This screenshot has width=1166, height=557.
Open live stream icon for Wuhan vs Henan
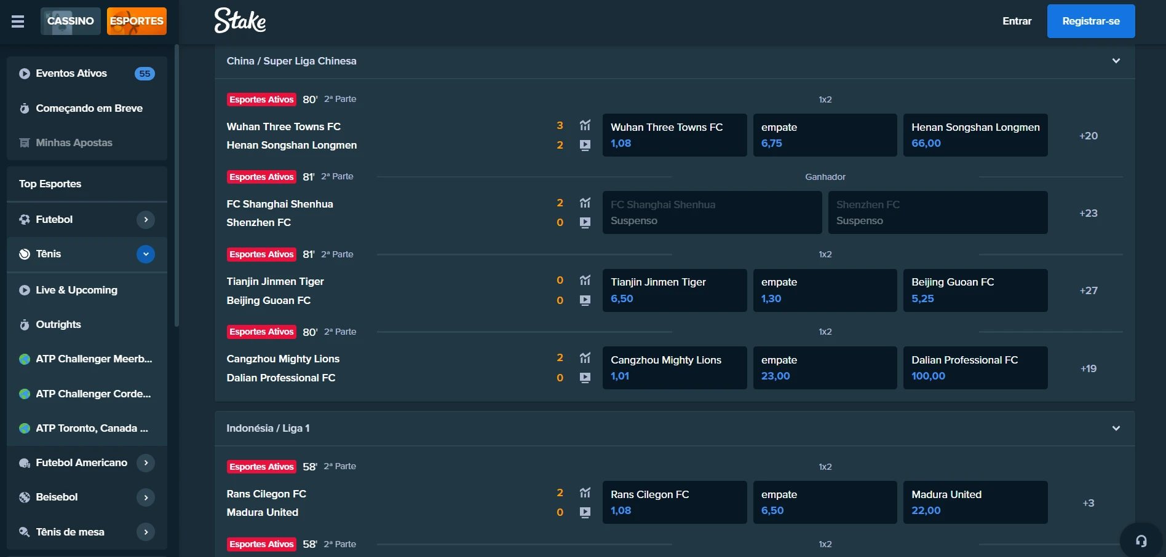pos(585,146)
